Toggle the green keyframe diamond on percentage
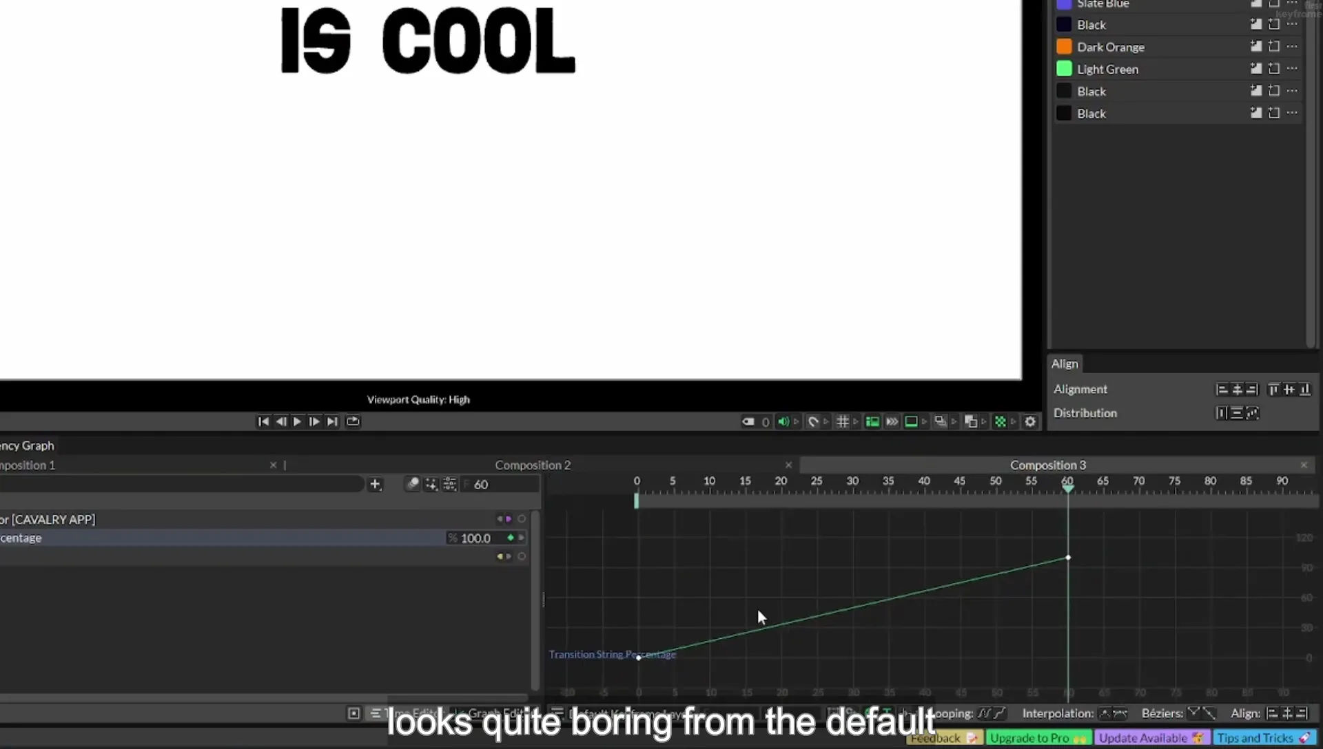Screen dimensions: 1323x749 pyautogui.click(x=511, y=538)
